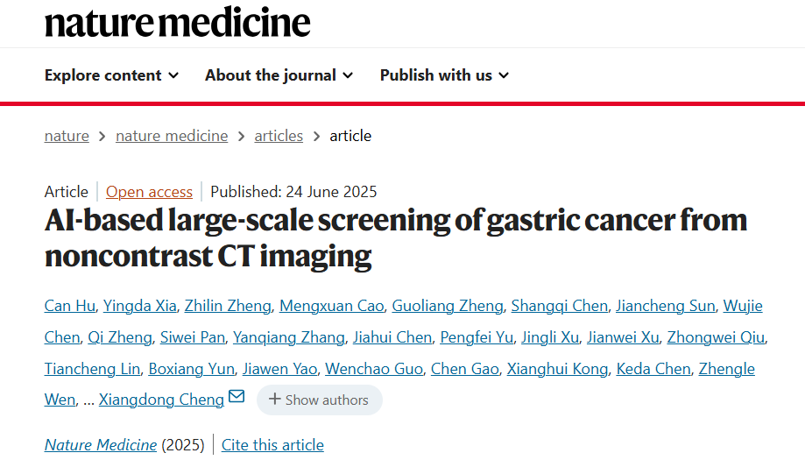Click the envelope icon beside Xiangdong Cheng
The width and height of the screenshot is (805, 460).
[237, 397]
